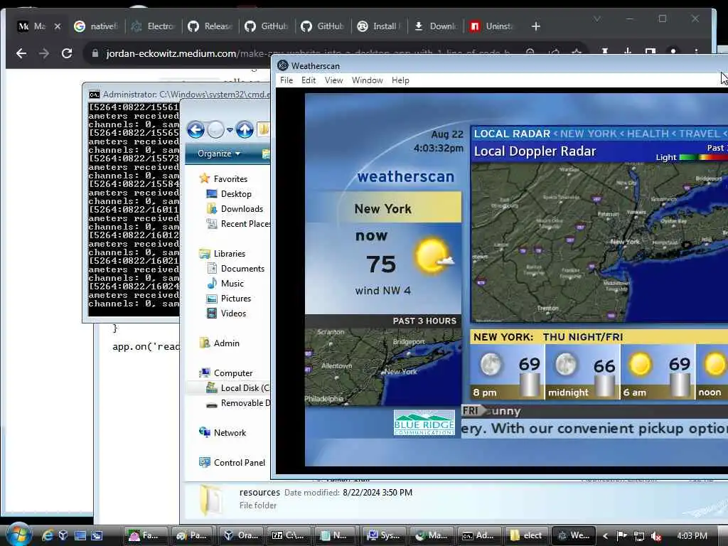Screen dimensions: 728x546
Task: Switch to the Download browser tab
Action: pyautogui.click(x=436, y=26)
